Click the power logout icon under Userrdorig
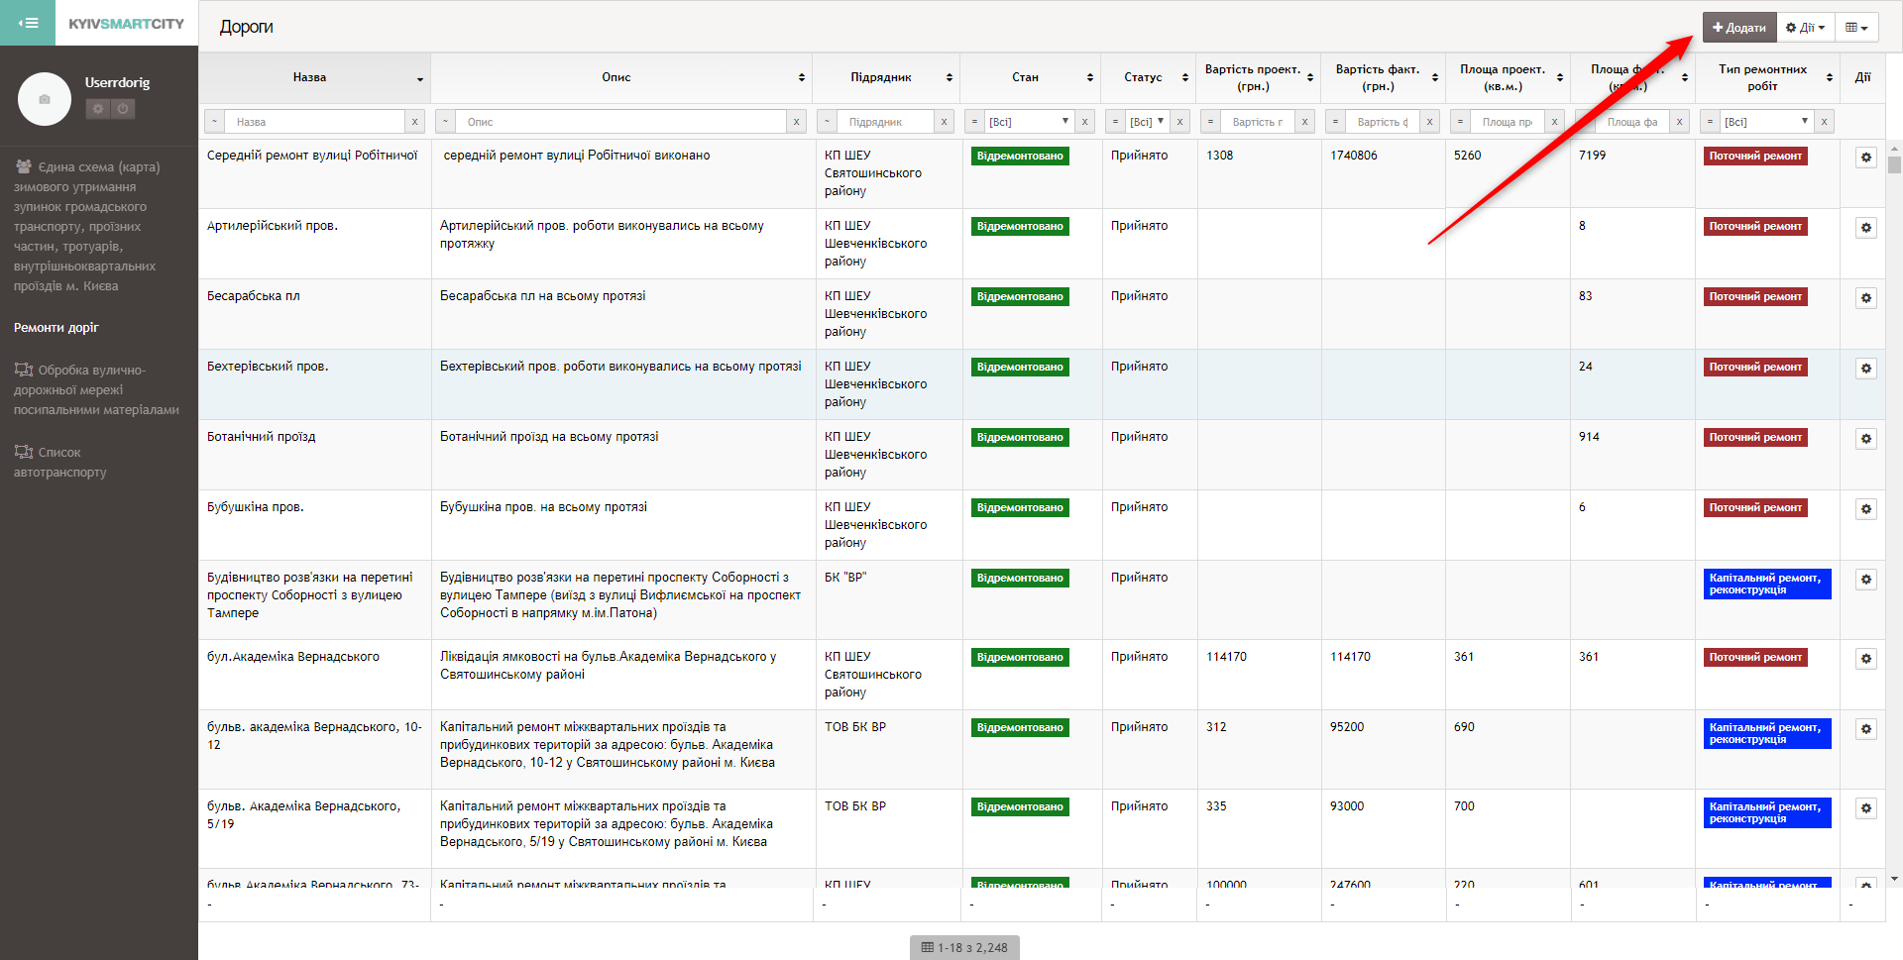Image resolution: width=1903 pixels, height=960 pixels. pyautogui.click(x=123, y=109)
